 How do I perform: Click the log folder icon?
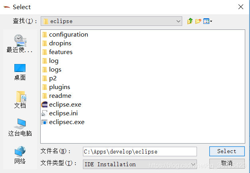pos(45,61)
